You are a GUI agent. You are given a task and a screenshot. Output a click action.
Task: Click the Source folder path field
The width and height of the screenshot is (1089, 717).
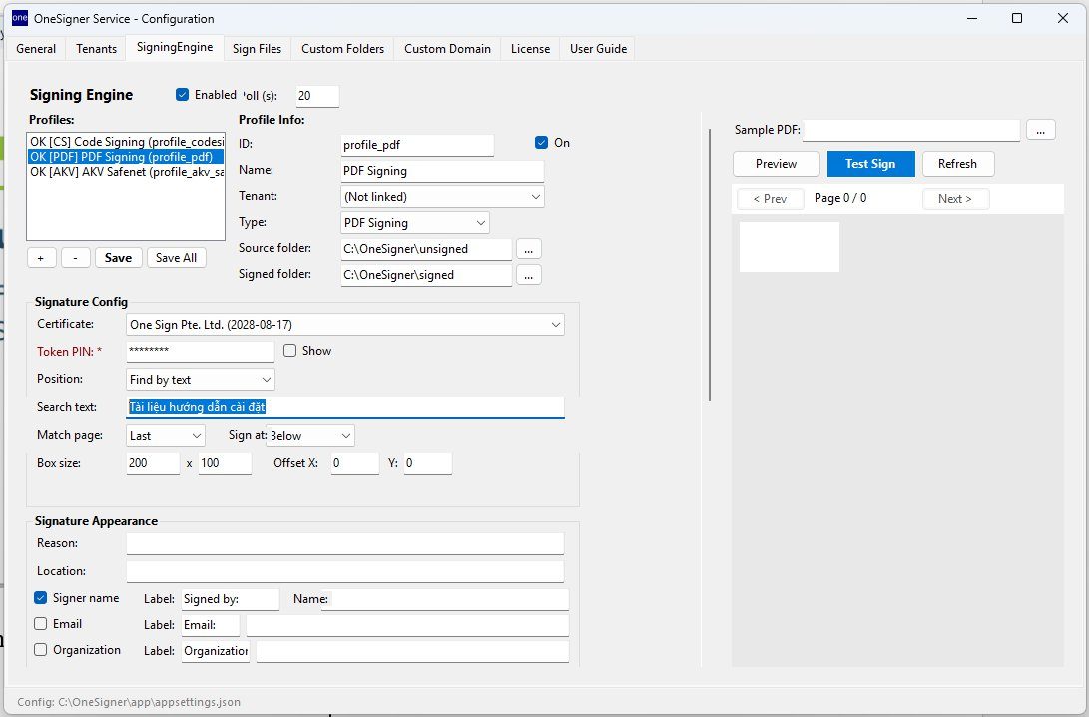click(x=426, y=249)
